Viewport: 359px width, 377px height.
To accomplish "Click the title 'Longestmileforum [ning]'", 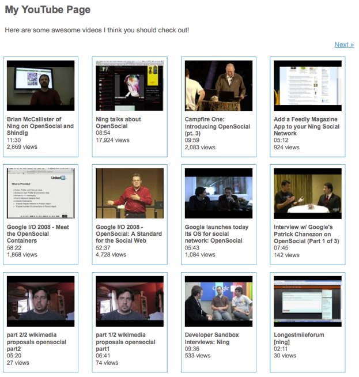I will (x=299, y=338).
